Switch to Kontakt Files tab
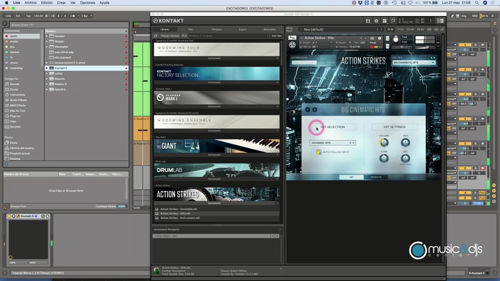 (191, 29)
